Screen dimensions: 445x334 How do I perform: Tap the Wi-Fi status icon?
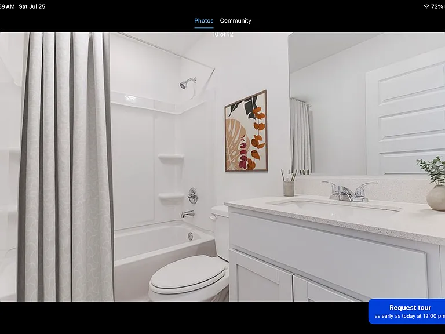pyautogui.click(x=426, y=6)
